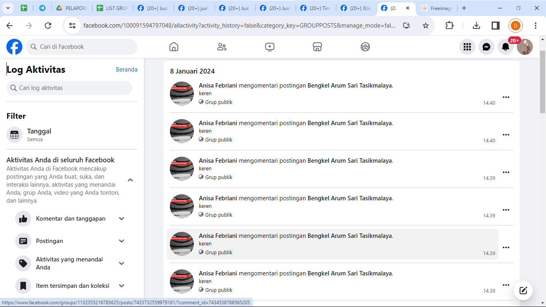The image size is (546, 307).
Task: Click the "Cari log aktivitas" search field
Action: click(69, 88)
